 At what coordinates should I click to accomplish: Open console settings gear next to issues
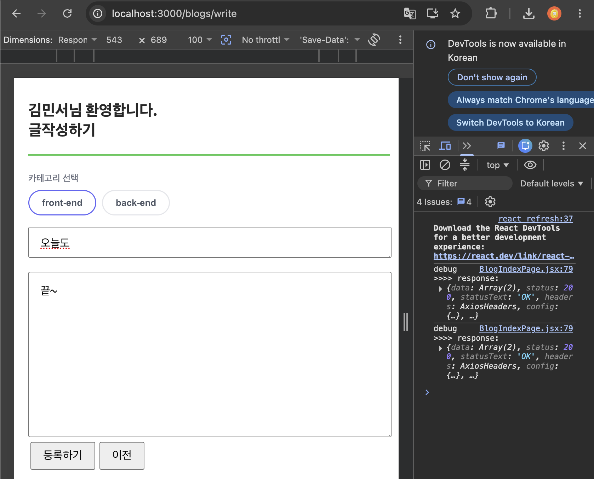pos(490,202)
